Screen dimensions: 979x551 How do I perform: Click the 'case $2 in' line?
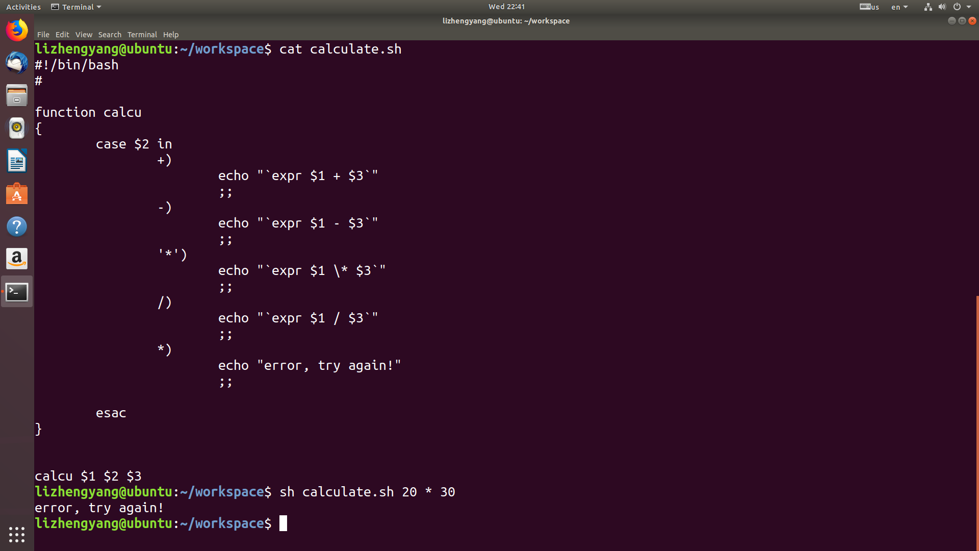coord(134,144)
